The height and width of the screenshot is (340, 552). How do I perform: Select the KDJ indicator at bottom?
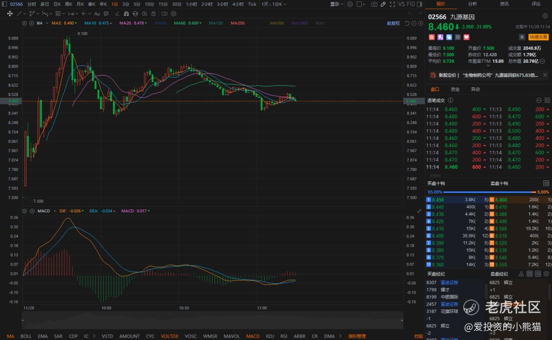pos(269,336)
